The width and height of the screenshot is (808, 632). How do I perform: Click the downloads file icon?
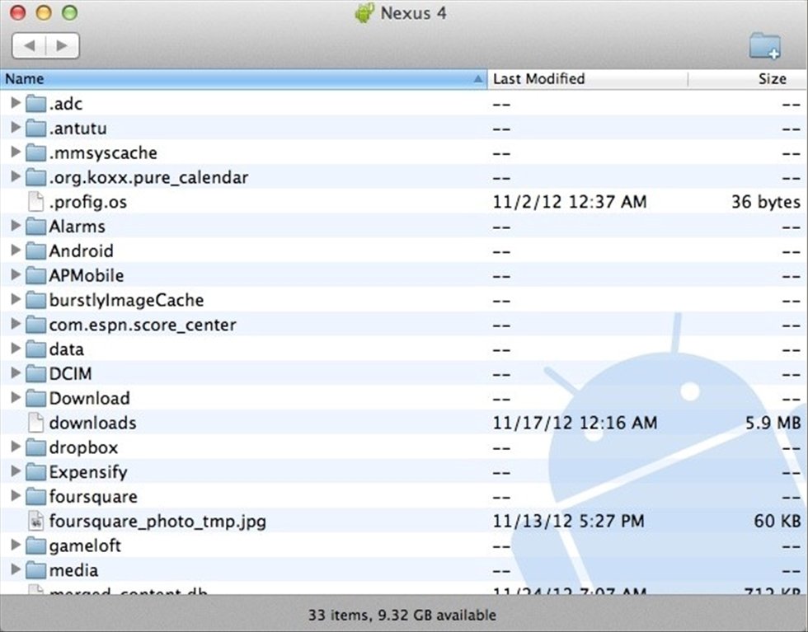pyautogui.click(x=35, y=423)
